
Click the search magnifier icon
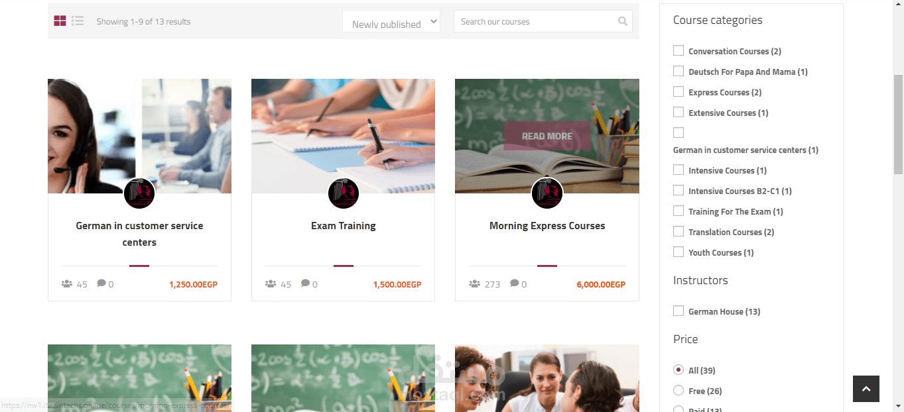[x=622, y=21]
